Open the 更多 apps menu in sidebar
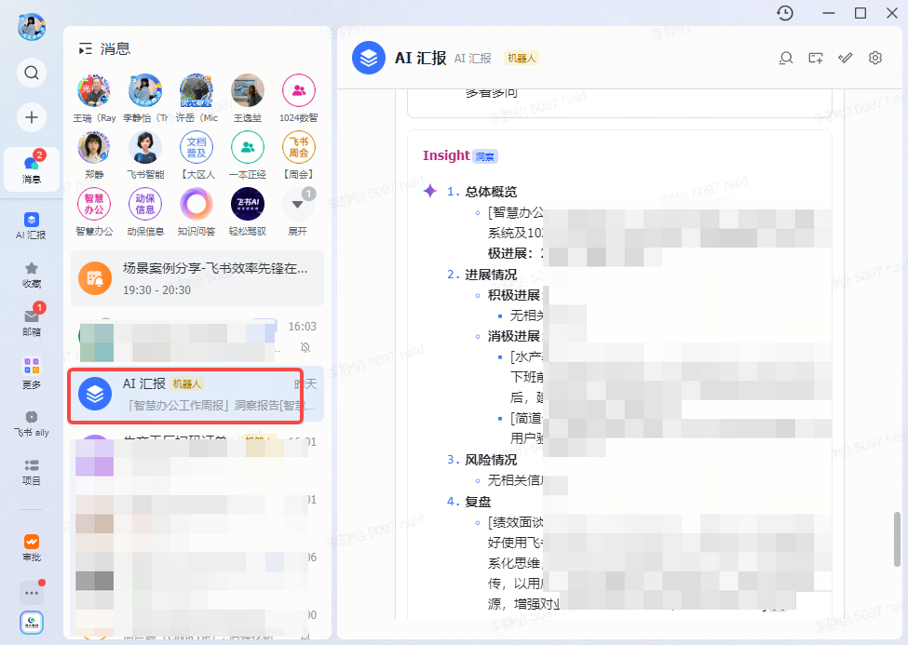 [x=32, y=372]
